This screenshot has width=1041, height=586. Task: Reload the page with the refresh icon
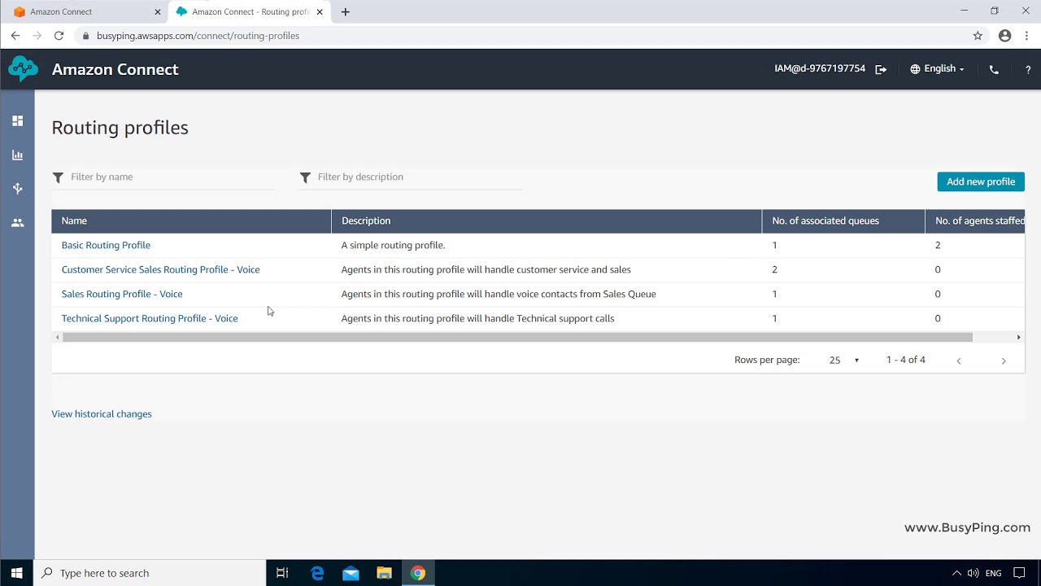[59, 36]
